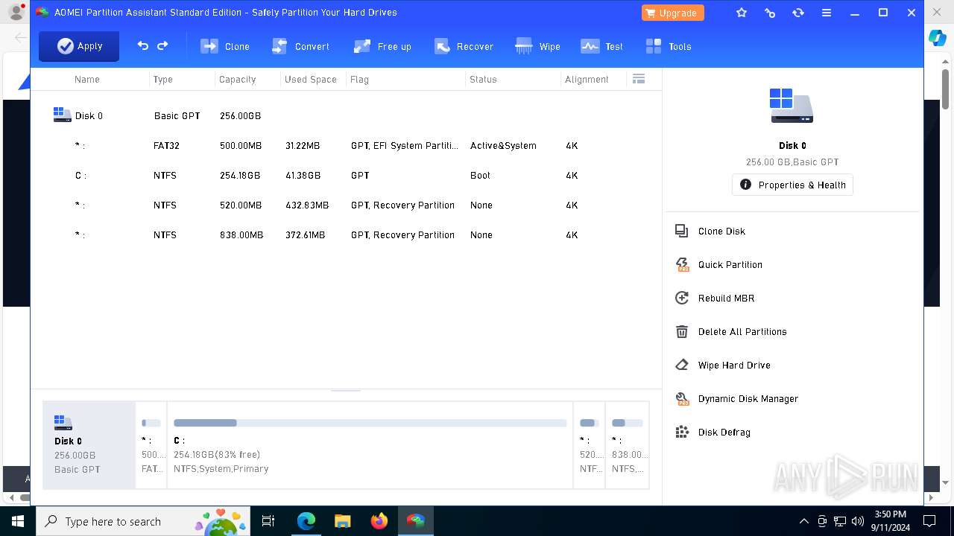The image size is (954, 536).
Task: Open Properties & Health for Disk 0
Action: [792, 185]
